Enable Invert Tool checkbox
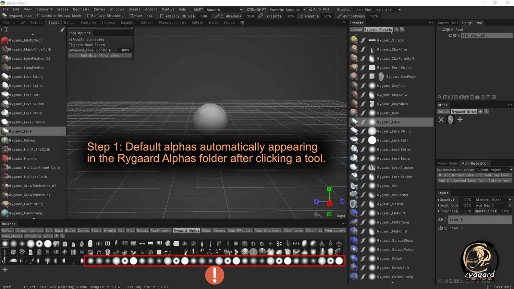 point(131,16)
